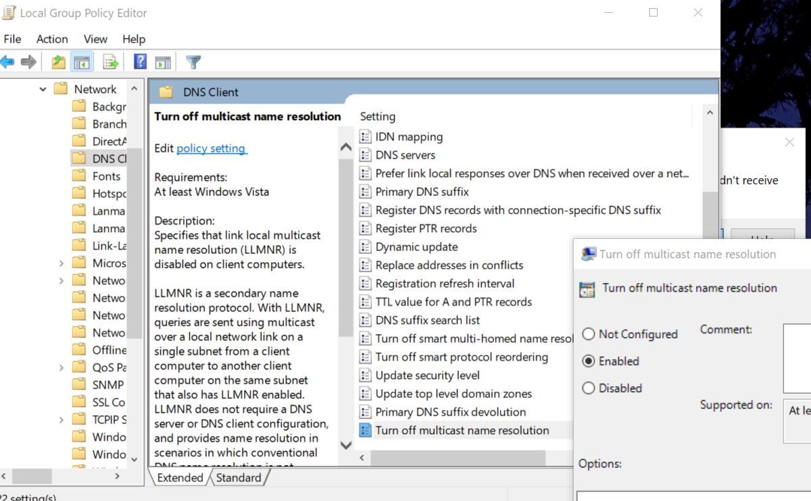Image resolution: width=811 pixels, height=501 pixels.
Task: Toggle the Show/Hide Console Tree icon
Action: click(81, 61)
